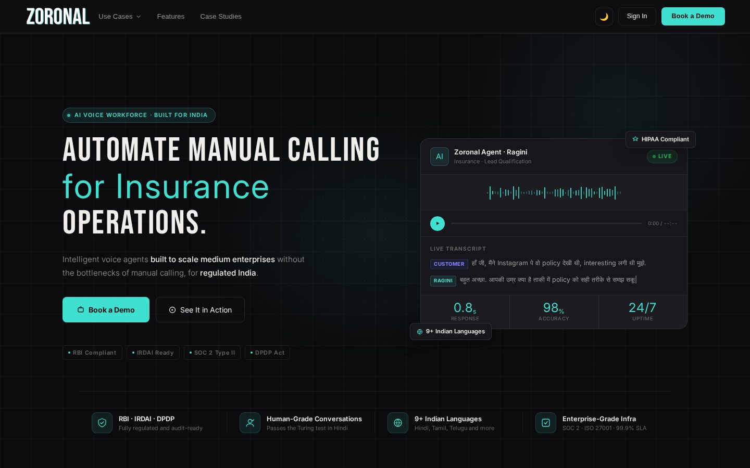Expand the Use Cases dropdown
750x468 pixels.
pyautogui.click(x=120, y=17)
